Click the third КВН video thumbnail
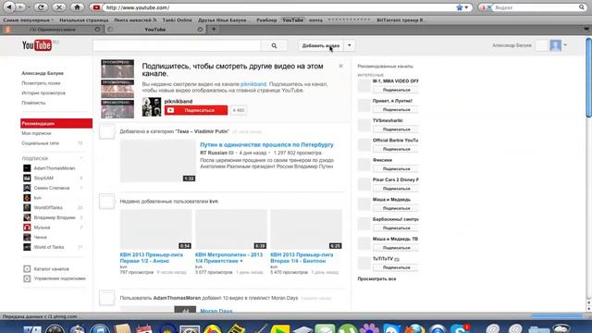This screenshot has height=333, width=592. [306, 229]
